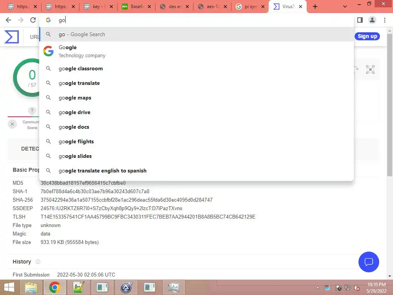
Task: Select 'go - Google Search' suggestion
Action: point(196,34)
